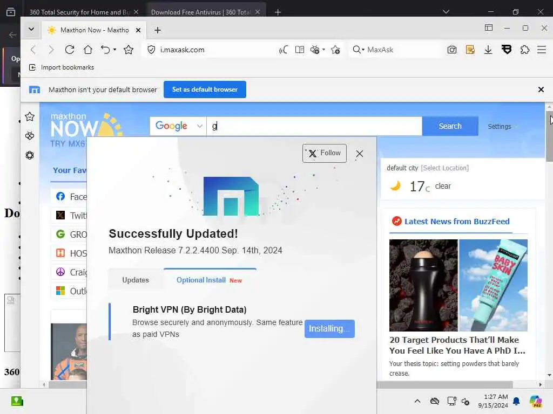Viewport: 553px width, 414px height.
Task: Click Import bookmarks in bookmarks bar
Action: (62, 67)
